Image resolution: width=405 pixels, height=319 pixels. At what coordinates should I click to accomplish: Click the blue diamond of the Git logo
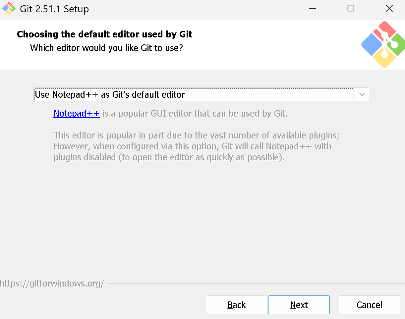click(371, 45)
